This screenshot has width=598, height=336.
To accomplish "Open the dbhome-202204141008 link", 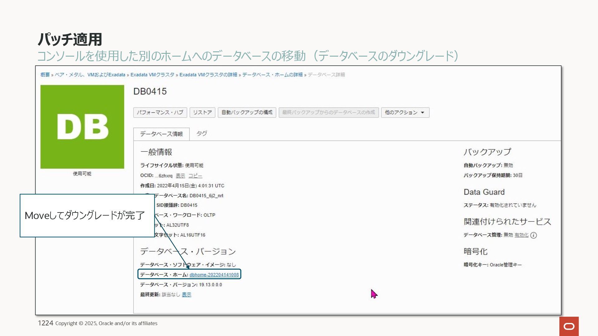I will point(214,275).
